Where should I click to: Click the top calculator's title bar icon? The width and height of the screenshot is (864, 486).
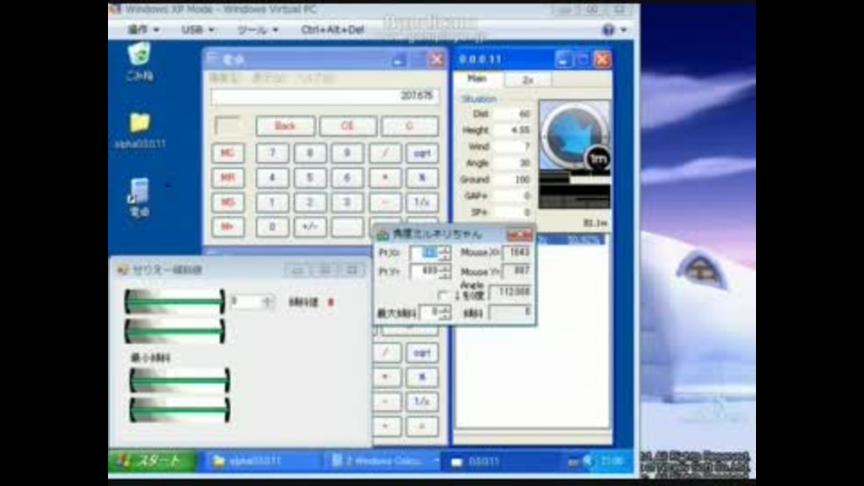click(x=212, y=58)
